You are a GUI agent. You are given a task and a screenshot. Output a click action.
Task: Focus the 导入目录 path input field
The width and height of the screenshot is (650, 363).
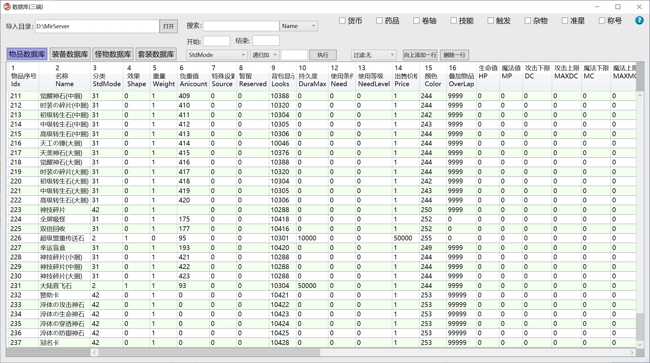[x=97, y=26]
